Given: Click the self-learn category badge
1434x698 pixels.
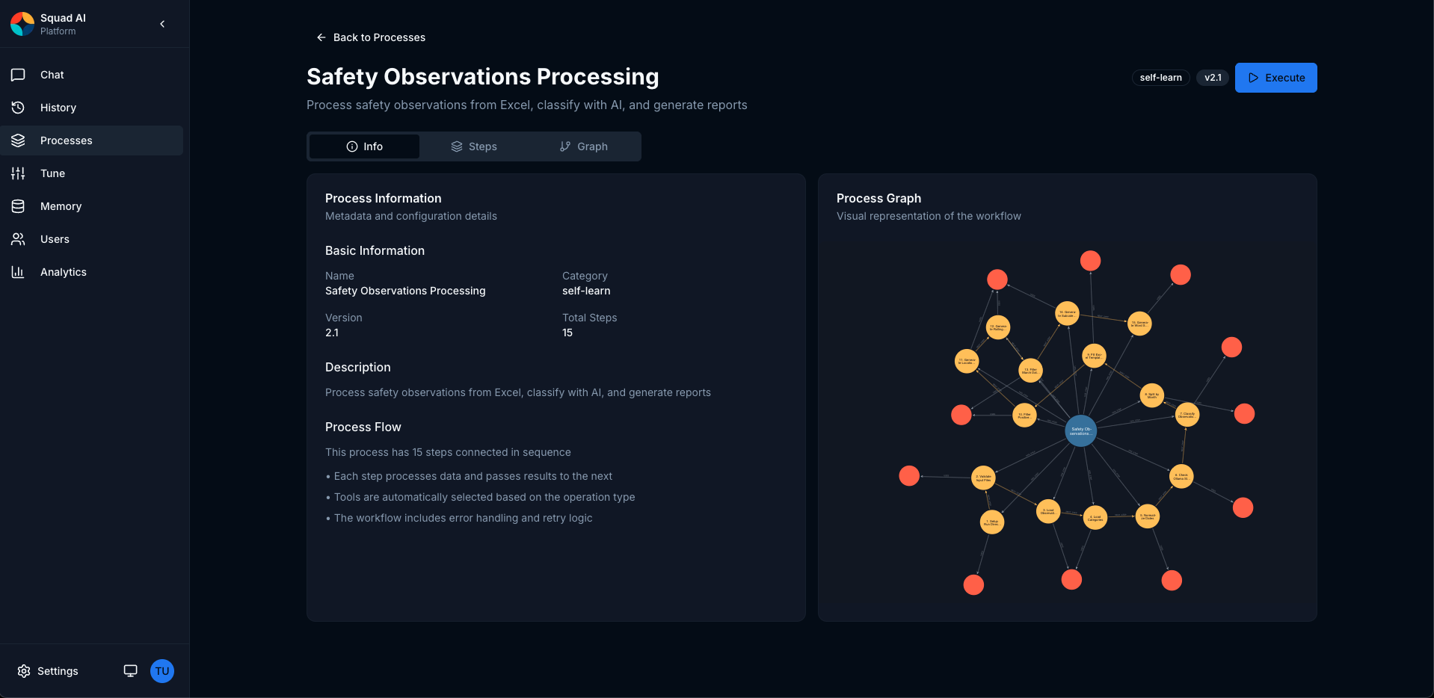Looking at the screenshot, I should pos(1160,78).
